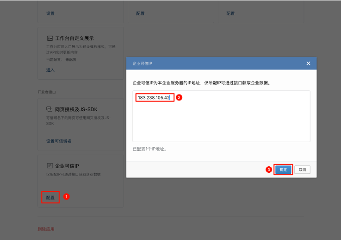Click the 取消 button in the dialog
The image size is (341, 240).
[302, 170]
